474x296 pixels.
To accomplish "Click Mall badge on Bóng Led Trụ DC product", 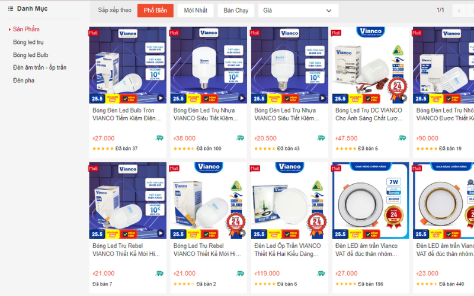I will coord(336,33).
